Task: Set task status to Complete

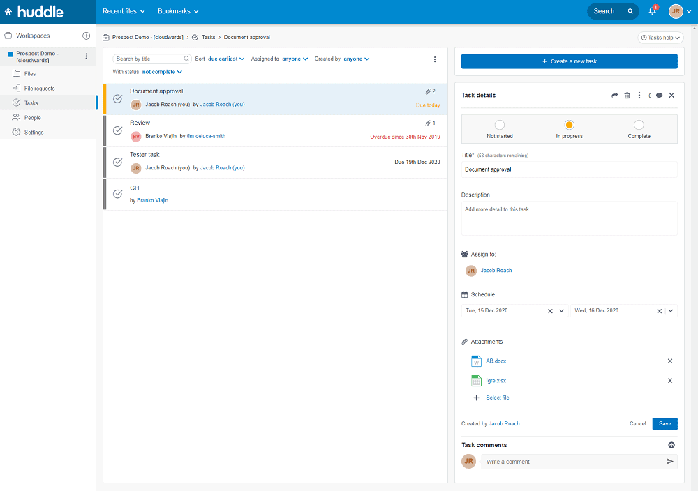Action: [639, 125]
